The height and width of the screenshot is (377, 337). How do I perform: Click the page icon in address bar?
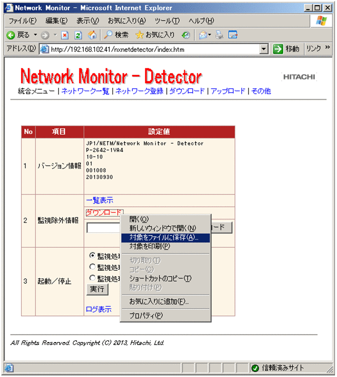pos(44,49)
